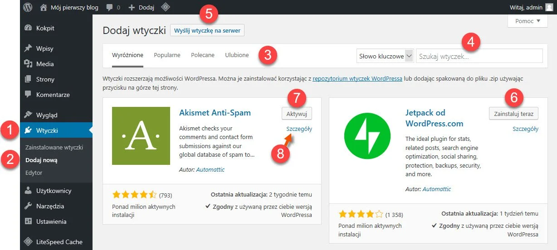Switch to the Ulubione tab
The width and height of the screenshot is (557, 250).
click(237, 55)
